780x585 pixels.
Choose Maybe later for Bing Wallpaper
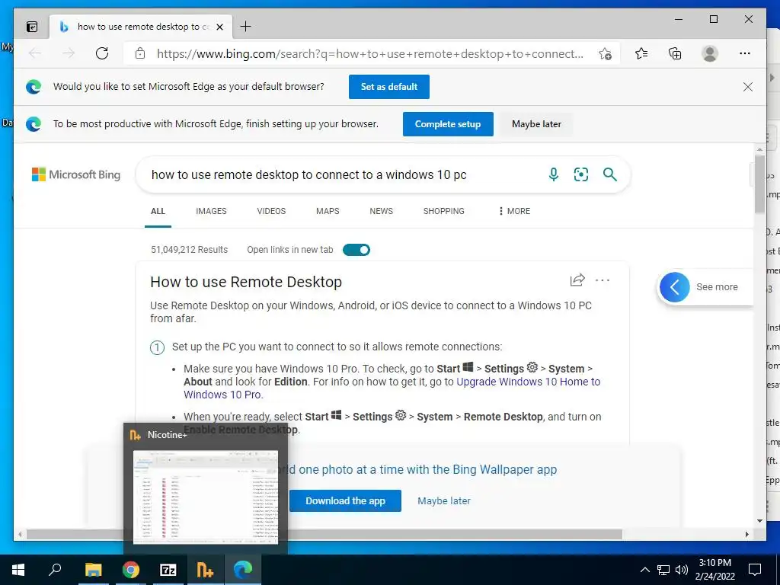coord(444,501)
